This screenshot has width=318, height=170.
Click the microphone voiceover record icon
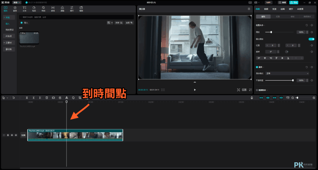click(252, 97)
